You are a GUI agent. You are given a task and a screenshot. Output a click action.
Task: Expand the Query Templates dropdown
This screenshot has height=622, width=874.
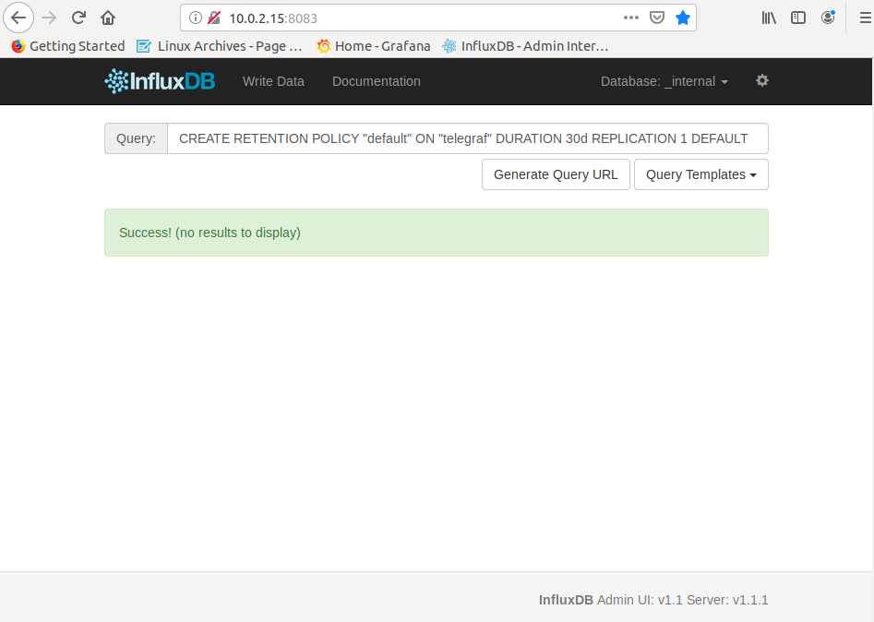click(701, 174)
